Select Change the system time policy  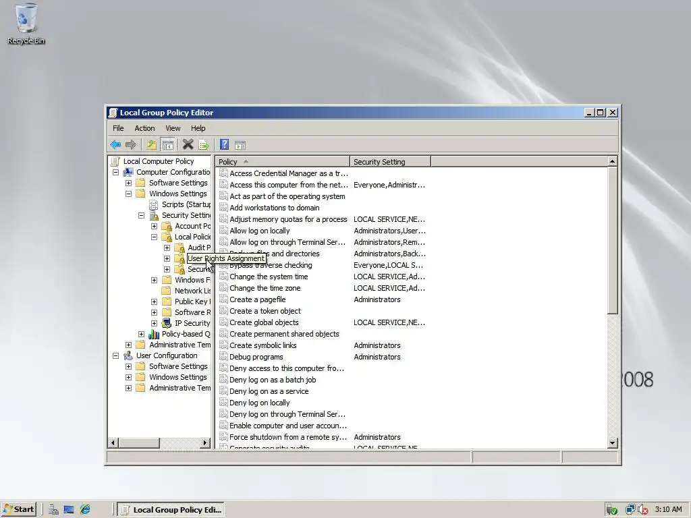coord(269,276)
